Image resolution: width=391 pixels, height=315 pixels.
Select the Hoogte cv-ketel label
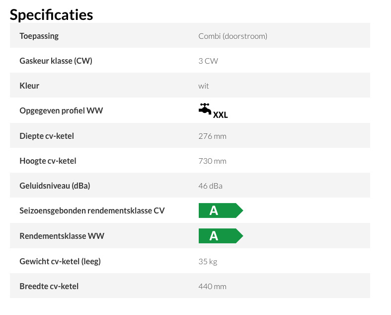click(x=48, y=161)
